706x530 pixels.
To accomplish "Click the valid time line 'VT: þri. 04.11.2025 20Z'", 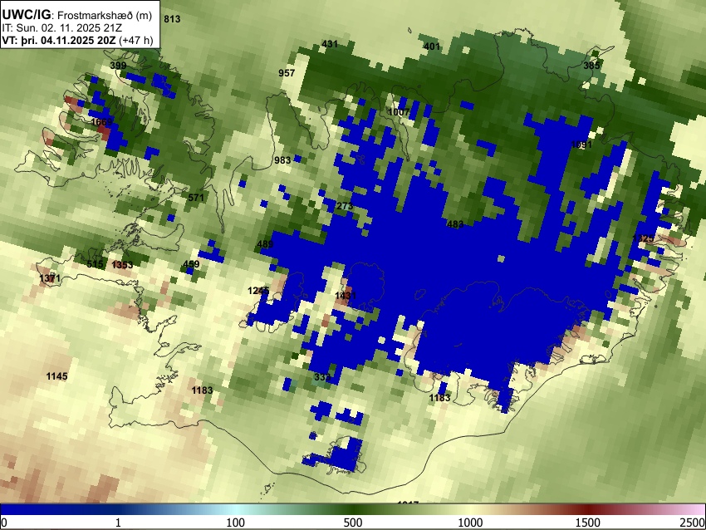I will (x=61, y=40).
